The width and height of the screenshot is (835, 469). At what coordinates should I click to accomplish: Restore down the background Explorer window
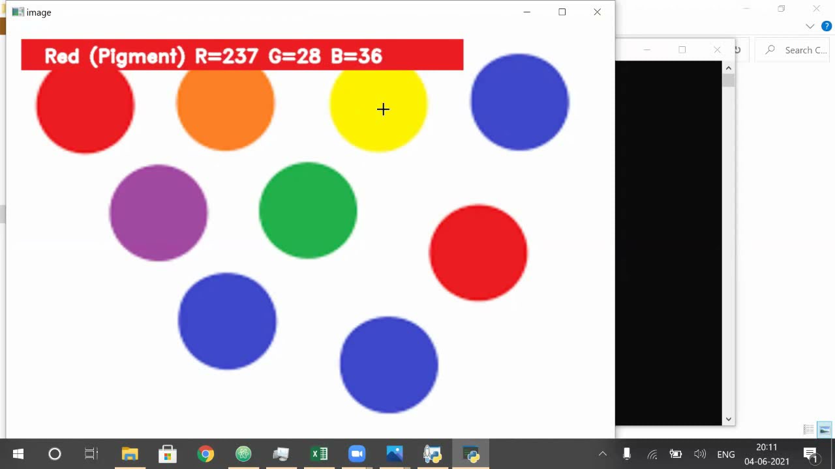[x=781, y=9]
